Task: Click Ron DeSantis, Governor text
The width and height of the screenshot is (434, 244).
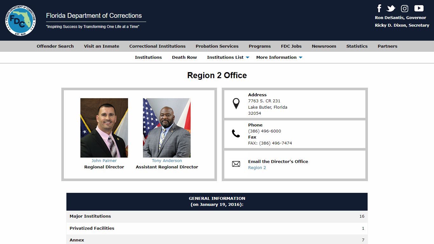Action: [x=400, y=17]
